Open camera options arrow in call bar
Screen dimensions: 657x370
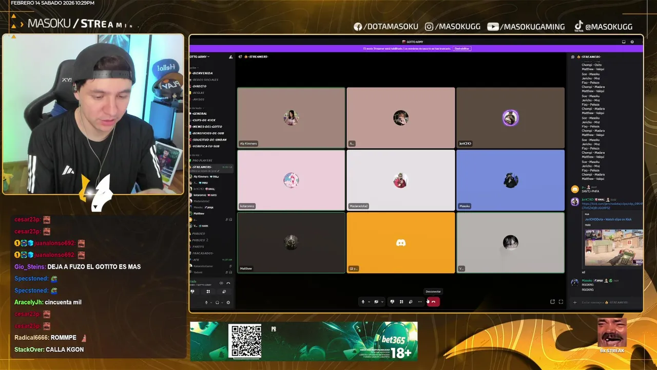(x=382, y=302)
